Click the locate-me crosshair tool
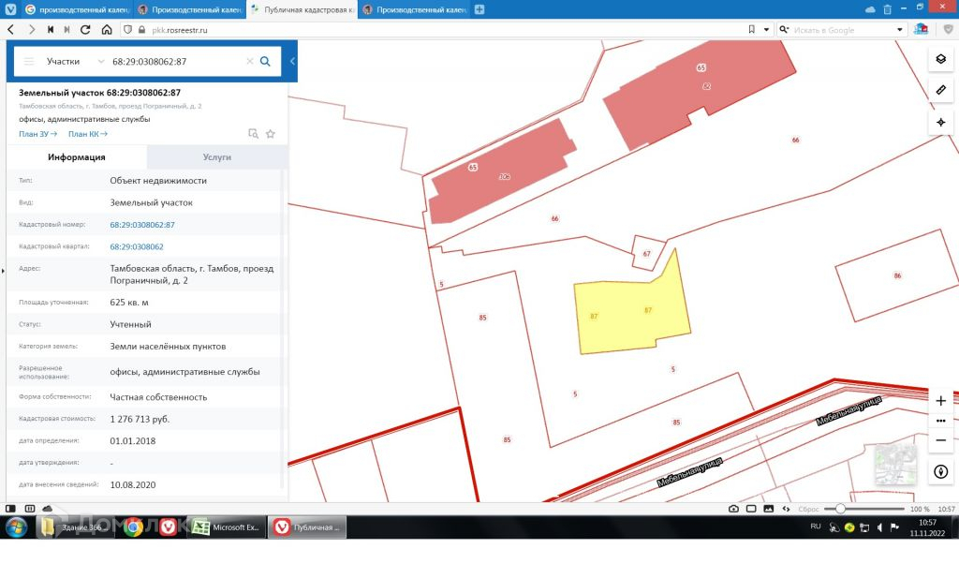Screen dimensions: 959x564 [940, 123]
